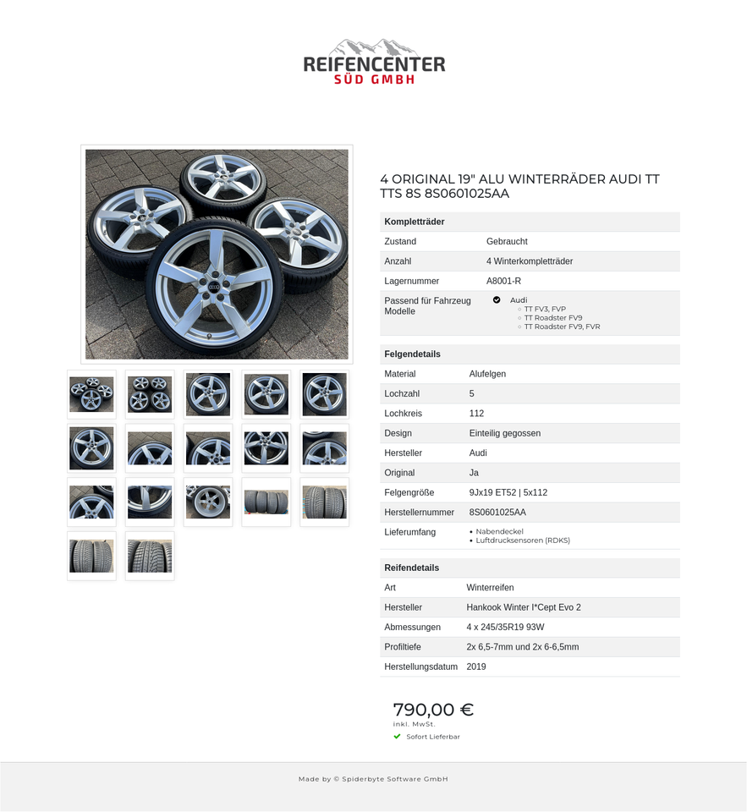
Task: Click part number 8S0601025AA in Herstellernummer row
Action: click(497, 513)
